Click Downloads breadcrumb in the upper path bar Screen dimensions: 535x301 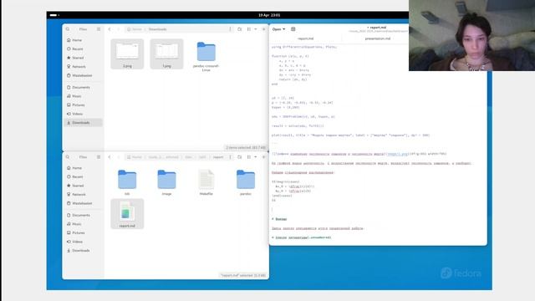tap(158, 29)
